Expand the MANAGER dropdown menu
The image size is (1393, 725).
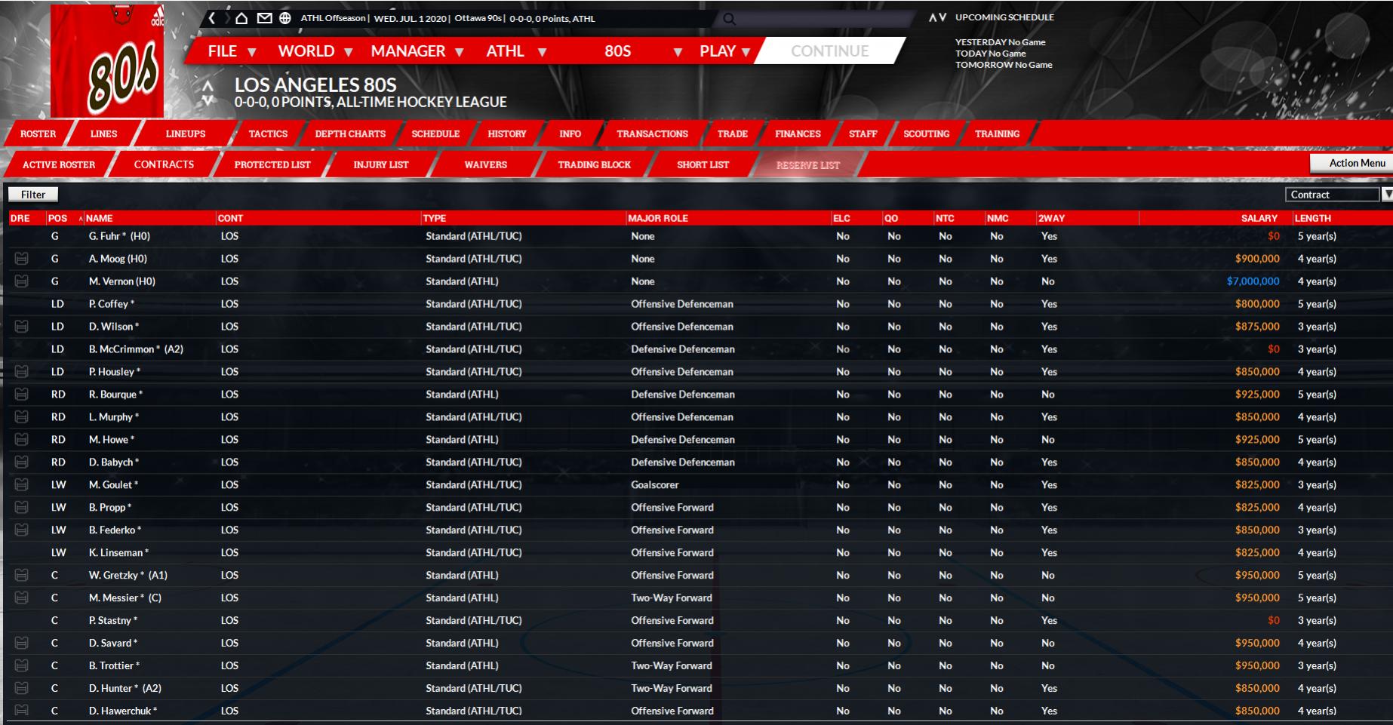click(417, 51)
